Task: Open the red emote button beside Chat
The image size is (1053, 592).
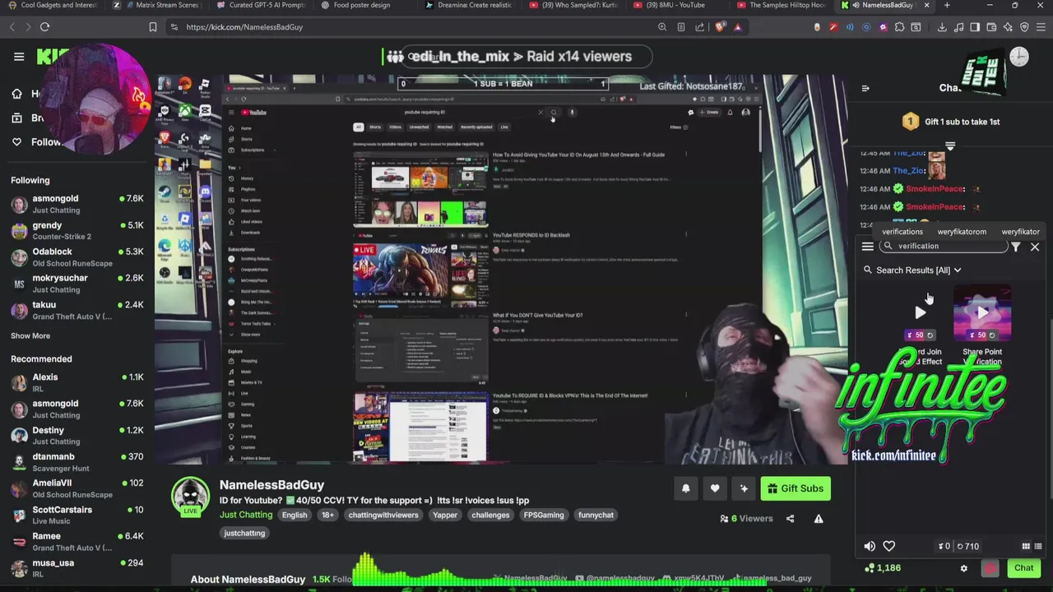Action: (x=990, y=568)
